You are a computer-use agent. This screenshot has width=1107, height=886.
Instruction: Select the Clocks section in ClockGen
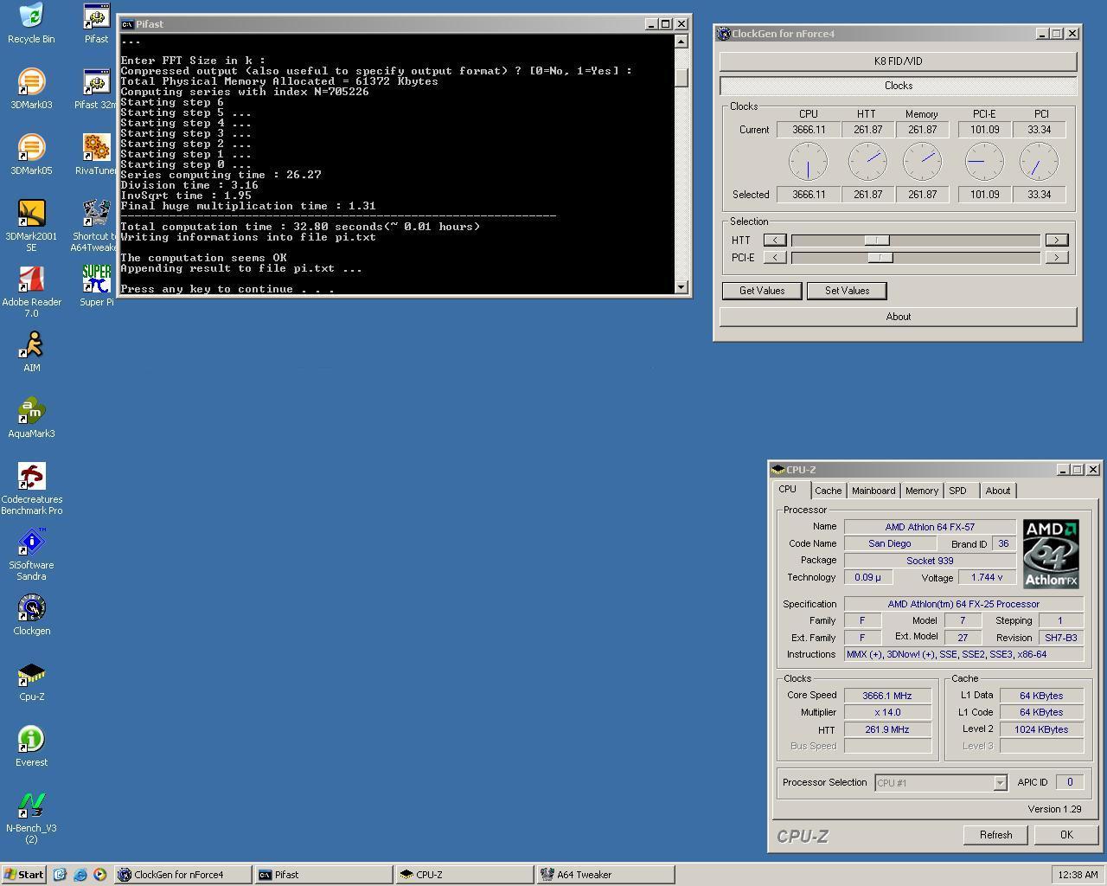point(898,86)
